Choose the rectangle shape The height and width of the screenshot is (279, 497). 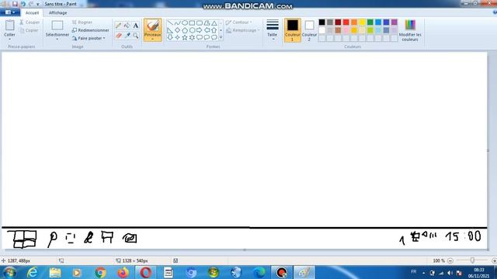pyautogui.click(x=192, y=23)
